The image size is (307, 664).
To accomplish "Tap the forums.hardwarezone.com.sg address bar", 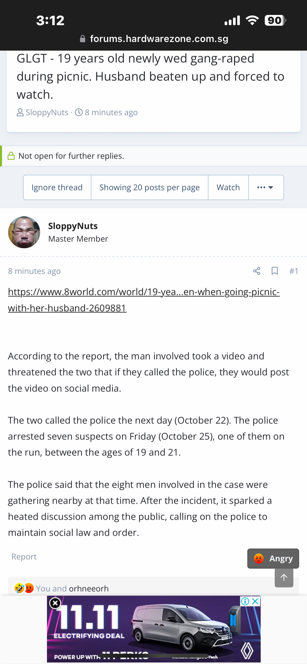I will coord(154,39).
